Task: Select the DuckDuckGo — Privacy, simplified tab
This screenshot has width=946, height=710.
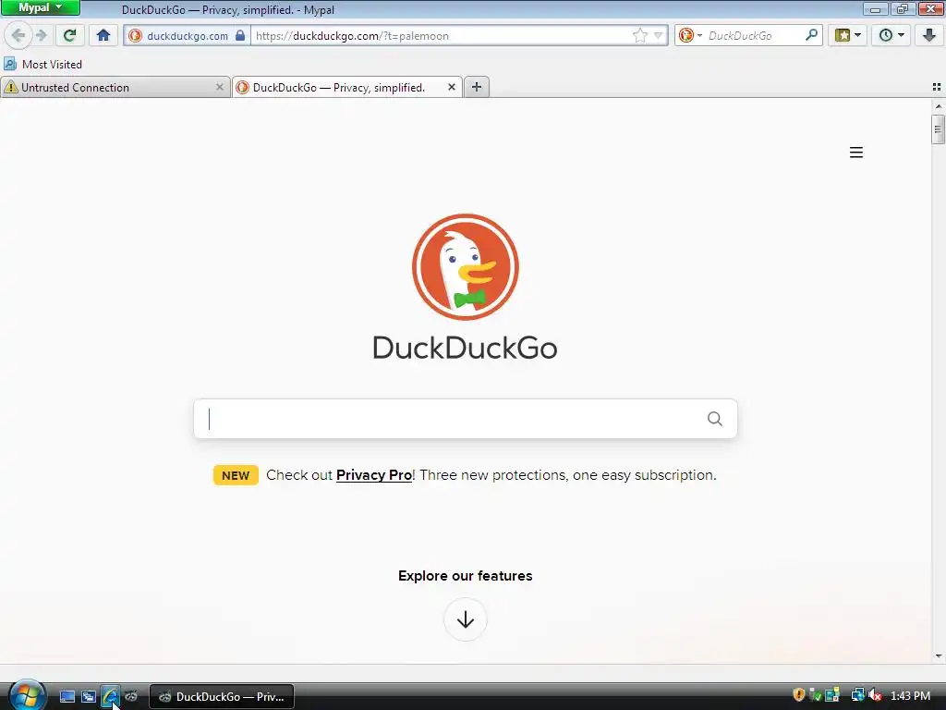Action: point(347,88)
